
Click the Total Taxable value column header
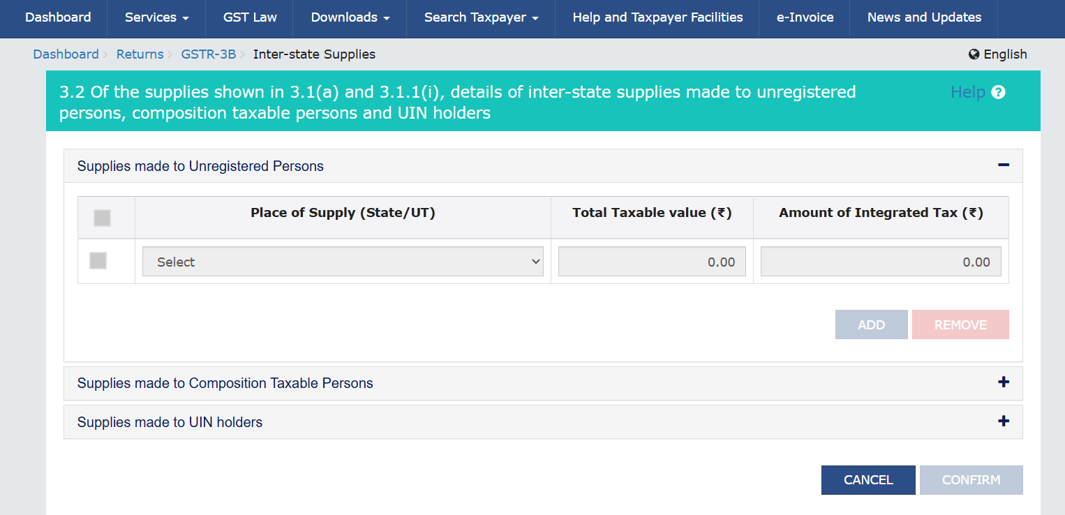tap(652, 214)
